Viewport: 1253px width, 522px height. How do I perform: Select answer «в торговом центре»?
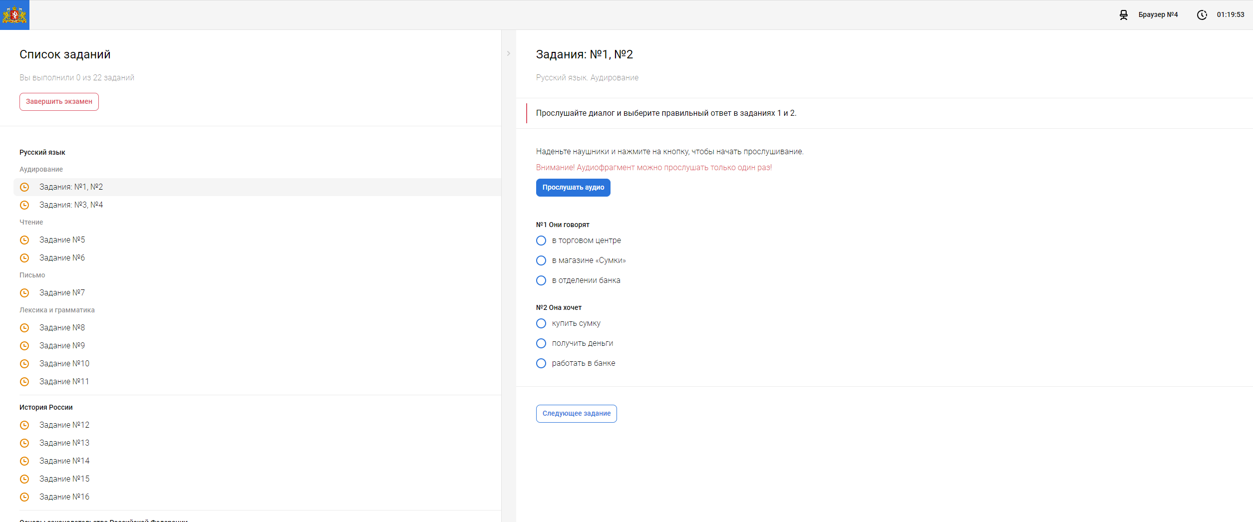point(541,241)
